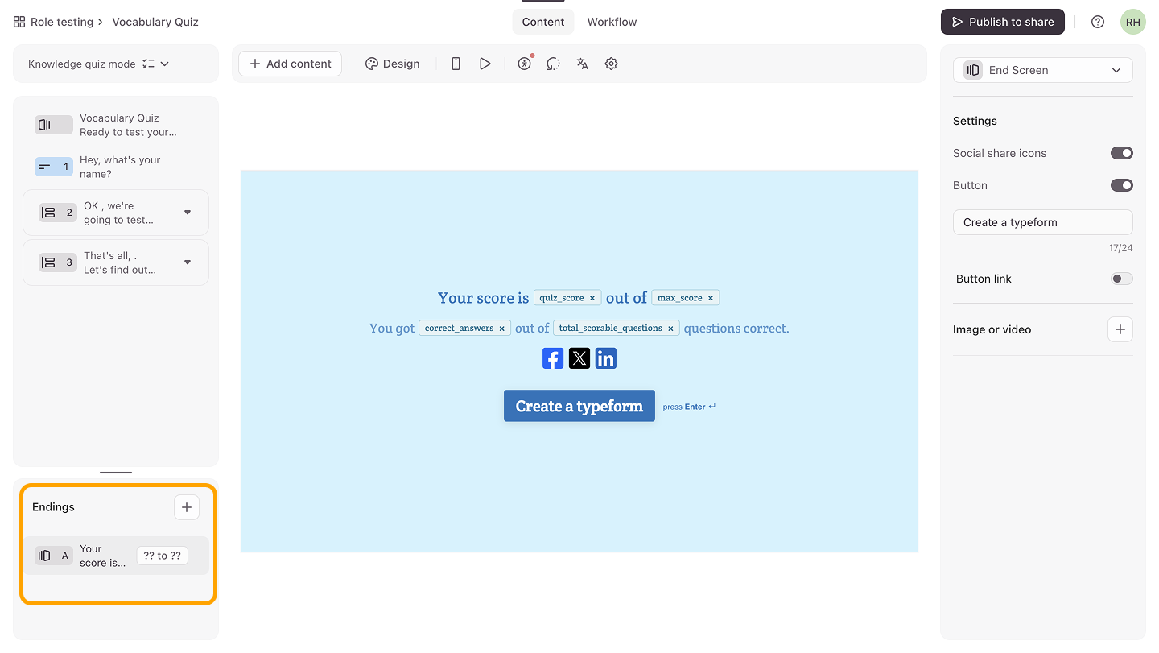The height and width of the screenshot is (653, 1159).
Task: Click the You got text on canvas
Action: 392,329
